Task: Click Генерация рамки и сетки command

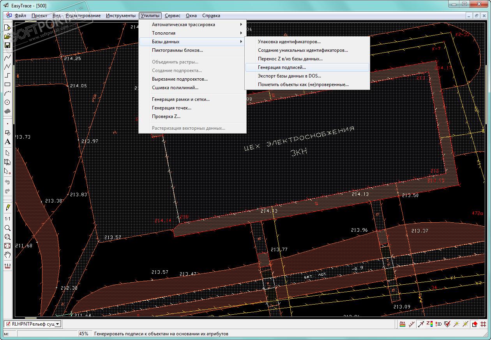Action: [x=180, y=99]
